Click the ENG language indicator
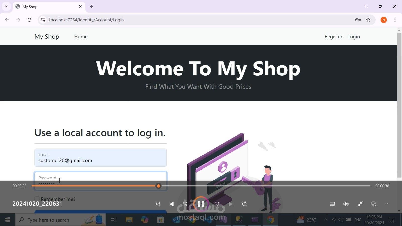 (358, 220)
